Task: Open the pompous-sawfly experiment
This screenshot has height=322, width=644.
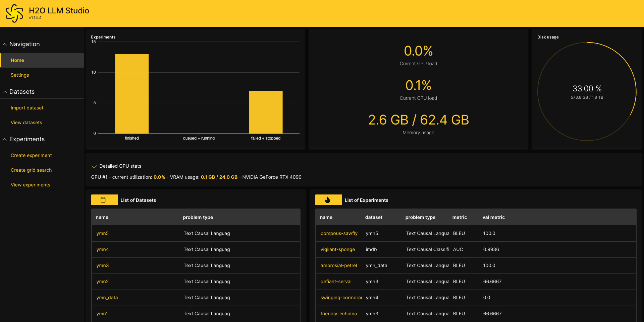Action: point(339,233)
